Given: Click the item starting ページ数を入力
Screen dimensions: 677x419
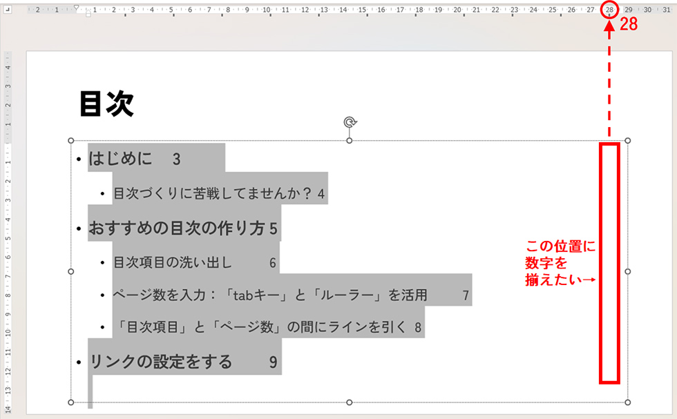Looking at the screenshot, I should coord(270,295).
